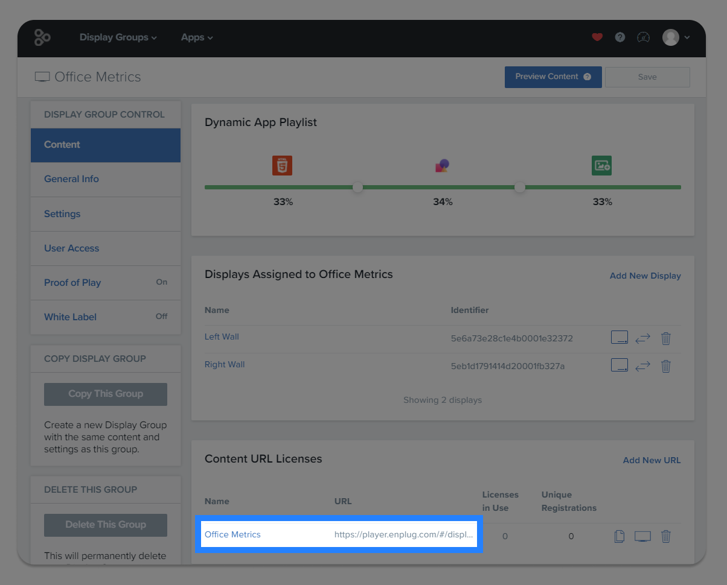The image size is (727, 585).
Task: Click the help icon on Preview Content button
Action: point(587,77)
